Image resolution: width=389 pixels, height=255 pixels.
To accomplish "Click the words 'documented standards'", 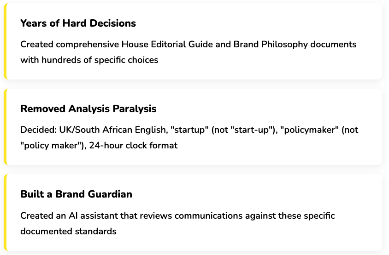I will coord(68,232).
